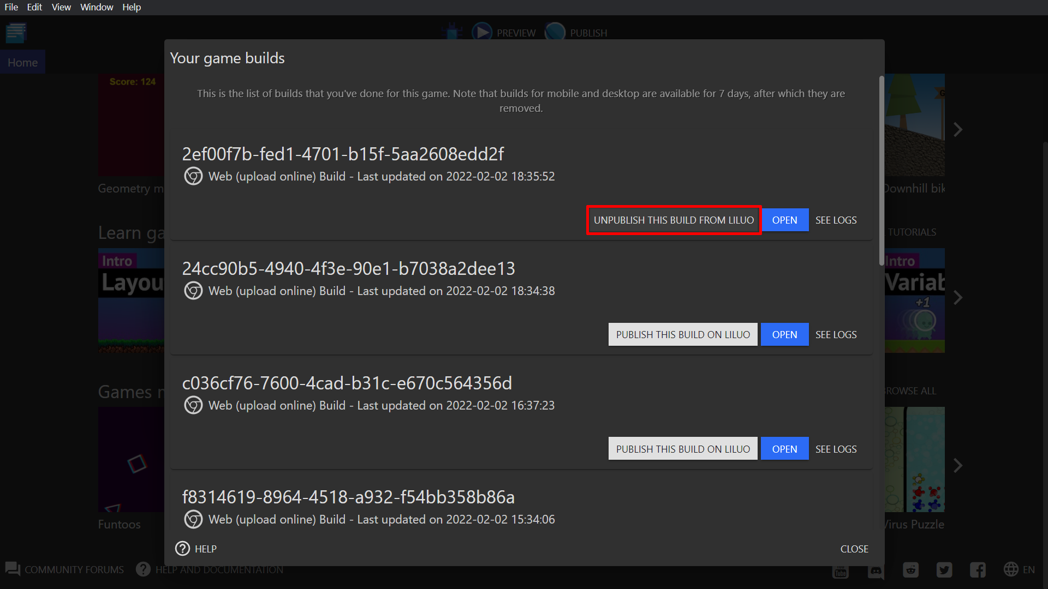Viewport: 1048px width, 589px height.
Task: Open the File menu
Action: [11, 7]
